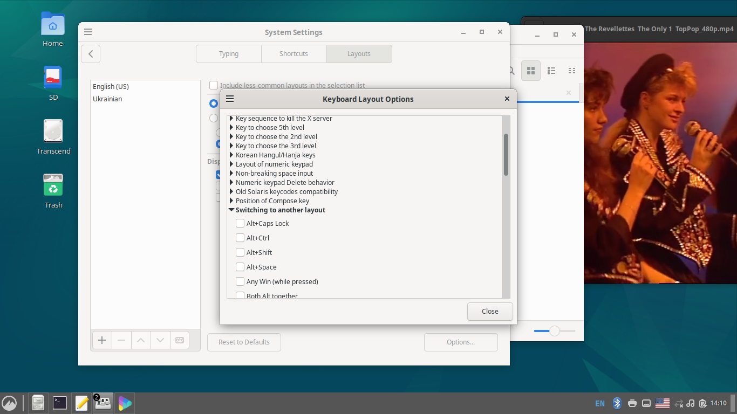
Task: Expand Key to choose 5th level
Action: (x=231, y=127)
